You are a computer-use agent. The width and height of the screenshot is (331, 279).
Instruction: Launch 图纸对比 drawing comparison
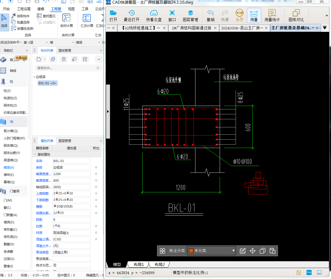click(x=296, y=15)
